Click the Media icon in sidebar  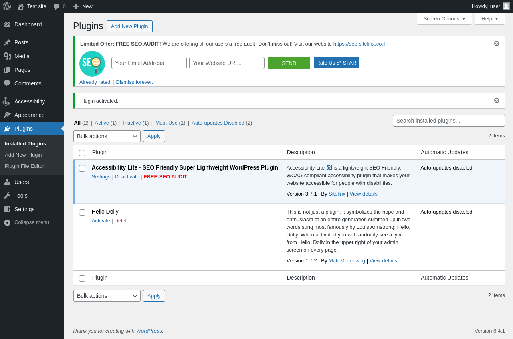pyautogui.click(x=7, y=56)
